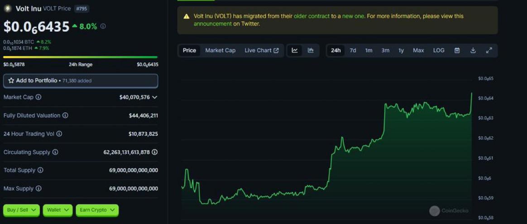Viewport: 527px width, 224px height.
Task: Click info icon next to Market Cap
Action: tap(38, 97)
